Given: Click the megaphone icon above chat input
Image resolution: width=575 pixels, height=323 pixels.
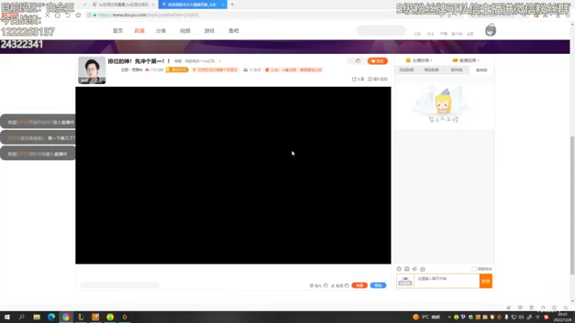Looking at the screenshot, I should pyautogui.click(x=415, y=268).
